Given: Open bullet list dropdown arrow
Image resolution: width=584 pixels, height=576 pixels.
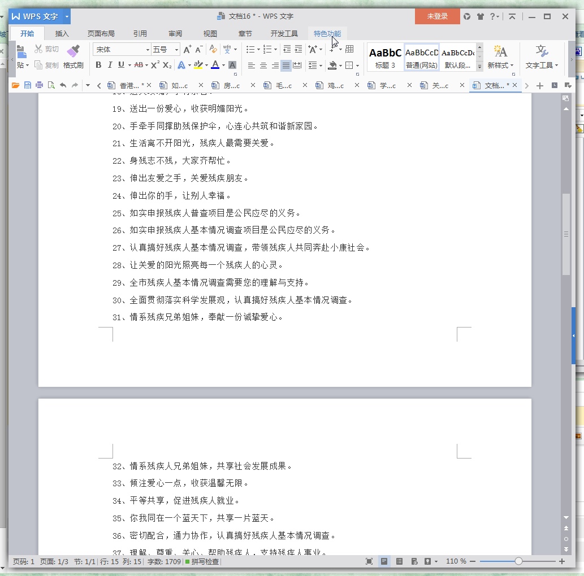Looking at the screenshot, I should pyautogui.click(x=258, y=50).
